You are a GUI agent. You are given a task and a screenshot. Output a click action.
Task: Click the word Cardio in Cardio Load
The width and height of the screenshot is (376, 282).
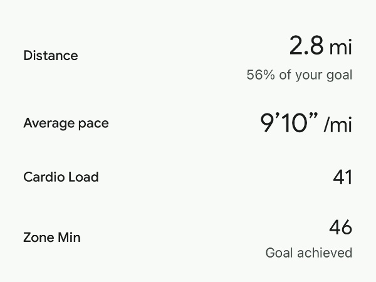click(x=42, y=177)
